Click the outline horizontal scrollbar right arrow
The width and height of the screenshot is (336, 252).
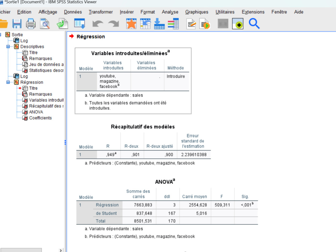point(61,250)
